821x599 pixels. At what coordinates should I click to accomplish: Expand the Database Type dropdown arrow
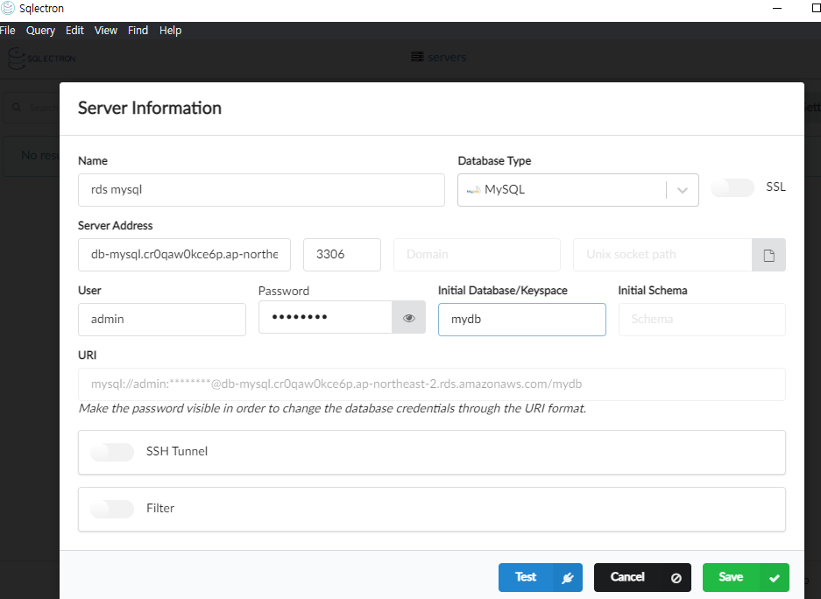(683, 190)
